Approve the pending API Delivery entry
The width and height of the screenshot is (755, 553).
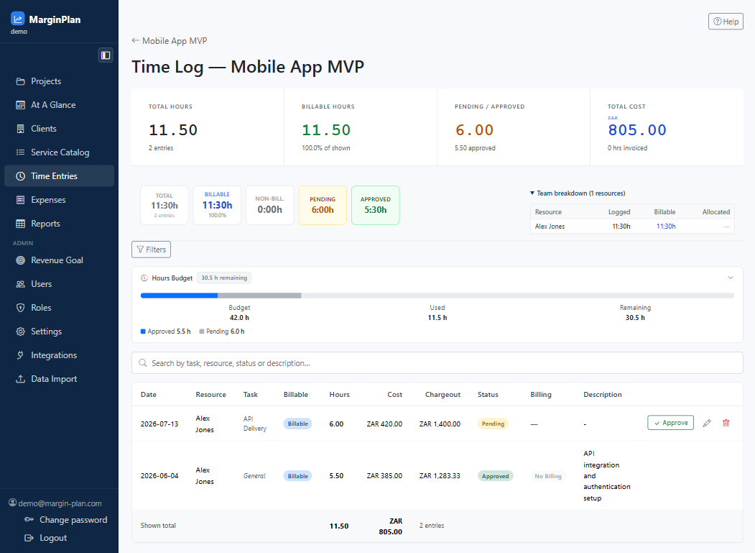point(670,422)
